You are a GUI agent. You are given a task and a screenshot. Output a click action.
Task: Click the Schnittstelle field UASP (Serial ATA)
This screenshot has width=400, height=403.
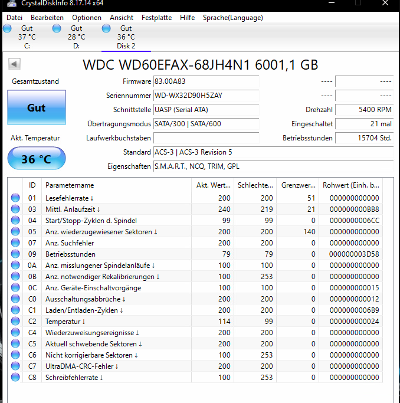(206, 110)
